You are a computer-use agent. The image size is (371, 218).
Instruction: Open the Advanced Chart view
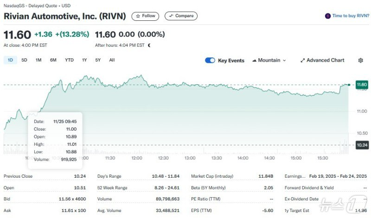coord(322,61)
